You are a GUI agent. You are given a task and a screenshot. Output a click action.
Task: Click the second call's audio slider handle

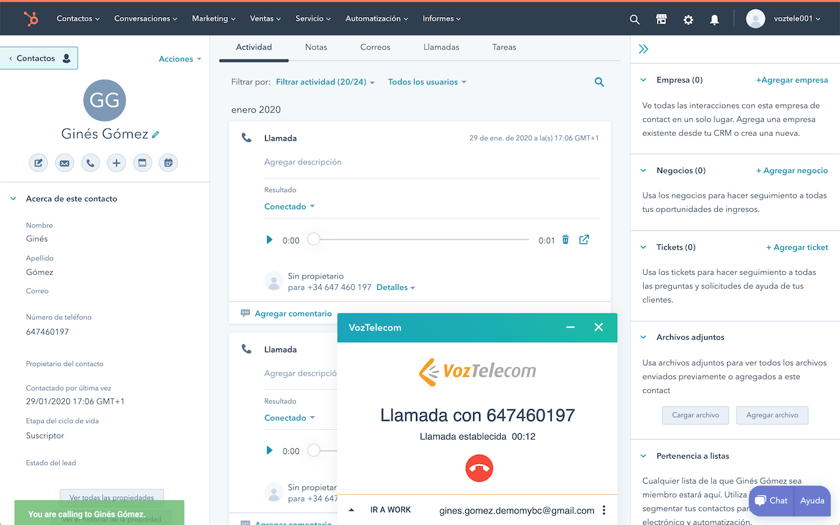(314, 450)
